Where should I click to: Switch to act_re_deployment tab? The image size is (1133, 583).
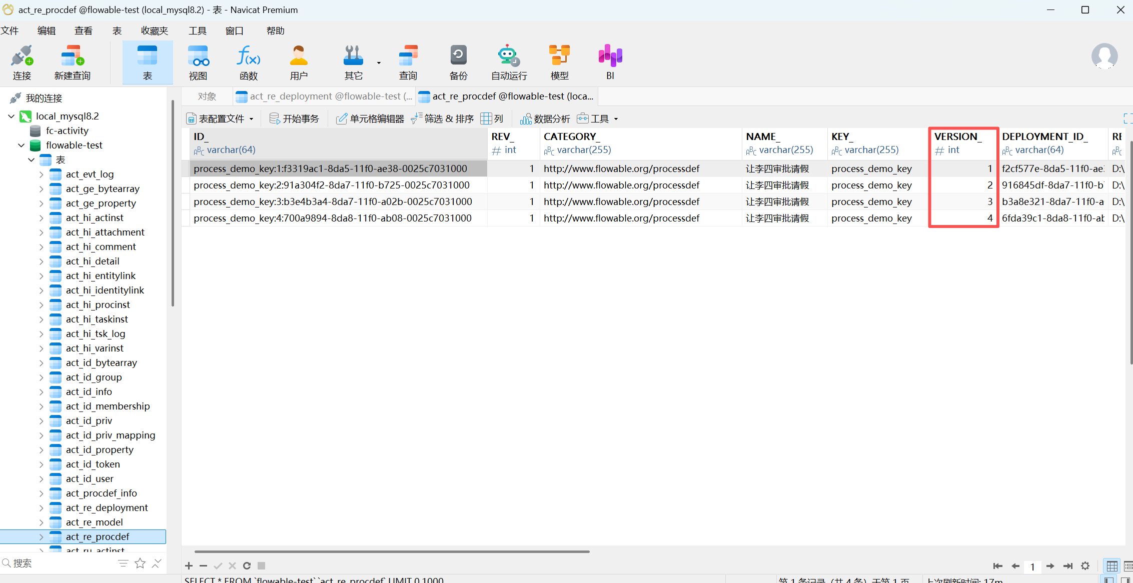coord(325,96)
